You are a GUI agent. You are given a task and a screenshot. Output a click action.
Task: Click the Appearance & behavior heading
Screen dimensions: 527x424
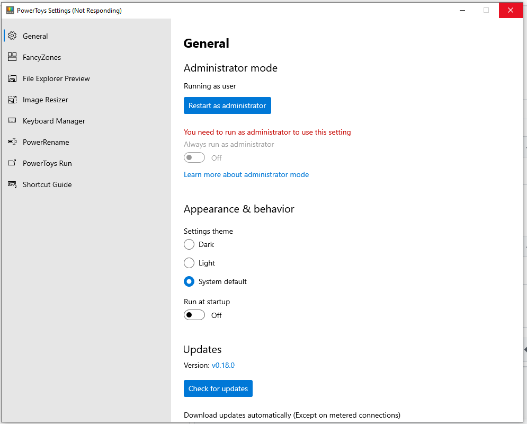239,209
